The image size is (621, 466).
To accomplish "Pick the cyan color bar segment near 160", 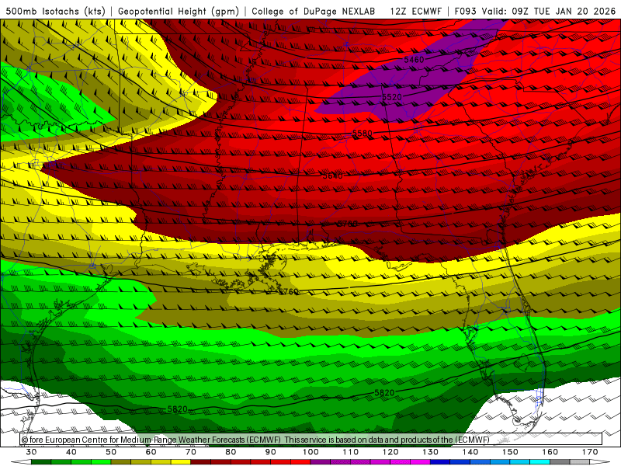I will (539, 462).
